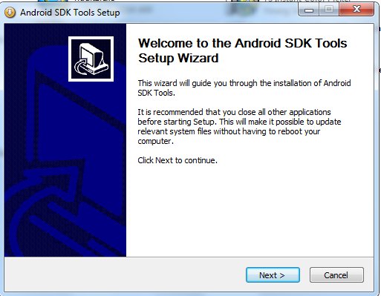Click the 'Welcome to the Android SDK Tools' heading
Image resolution: width=381 pixels, height=296 pixels.
242,50
